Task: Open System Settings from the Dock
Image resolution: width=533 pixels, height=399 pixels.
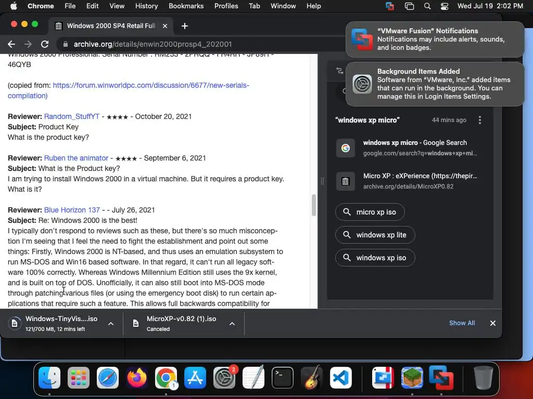Action: point(224,378)
